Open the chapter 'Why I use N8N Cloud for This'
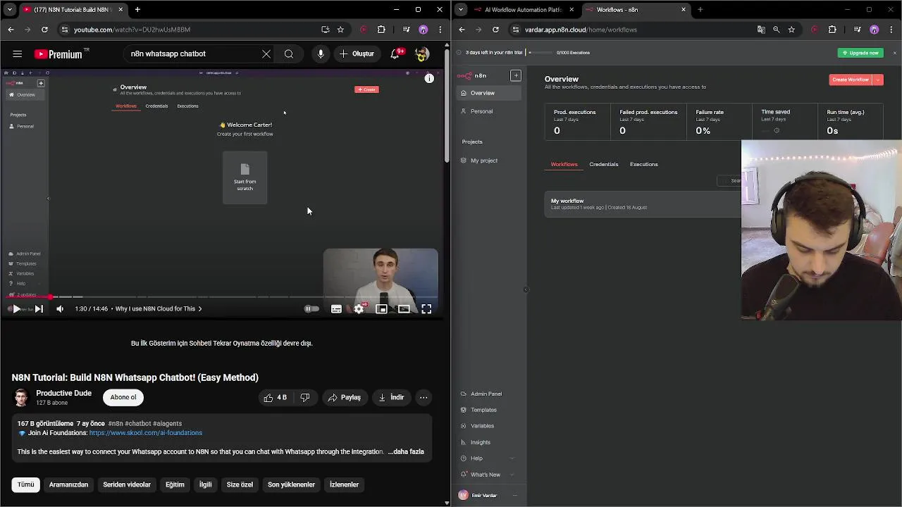The height and width of the screenshot is (507, 902). 159,308
